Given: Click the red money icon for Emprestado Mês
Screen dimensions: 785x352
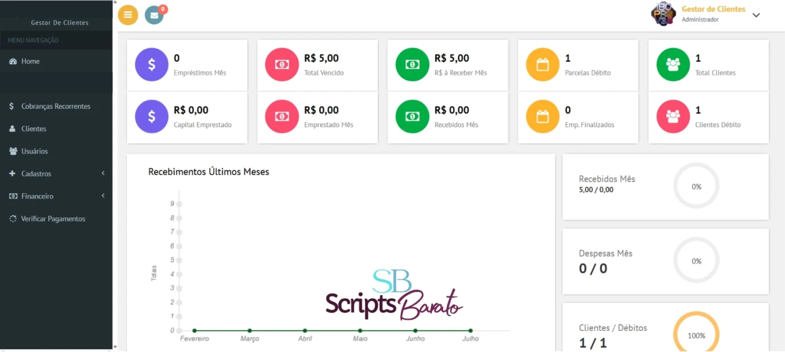Looking at the screenshot, I should point(282,117).
